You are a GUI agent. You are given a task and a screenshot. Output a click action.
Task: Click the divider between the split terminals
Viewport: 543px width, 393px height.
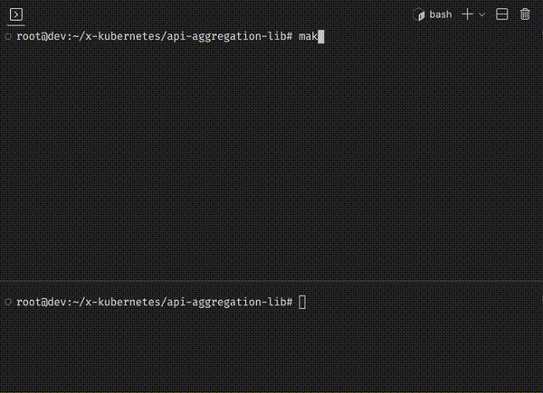tap(271, 282)
